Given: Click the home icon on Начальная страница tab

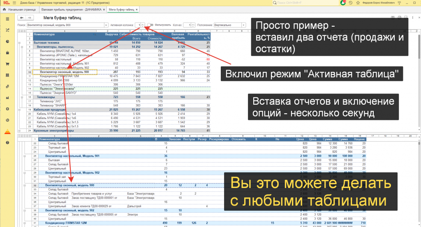Looking at the screenshot, I should tap(4, 9).
